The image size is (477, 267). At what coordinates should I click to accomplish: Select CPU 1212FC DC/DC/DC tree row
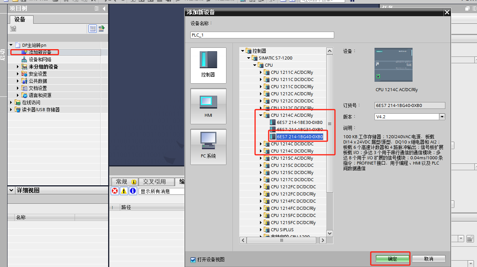(293, 187)
